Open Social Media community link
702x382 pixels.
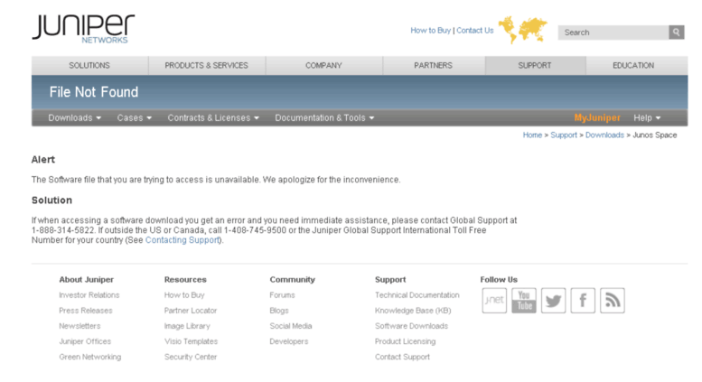point(291,326)
